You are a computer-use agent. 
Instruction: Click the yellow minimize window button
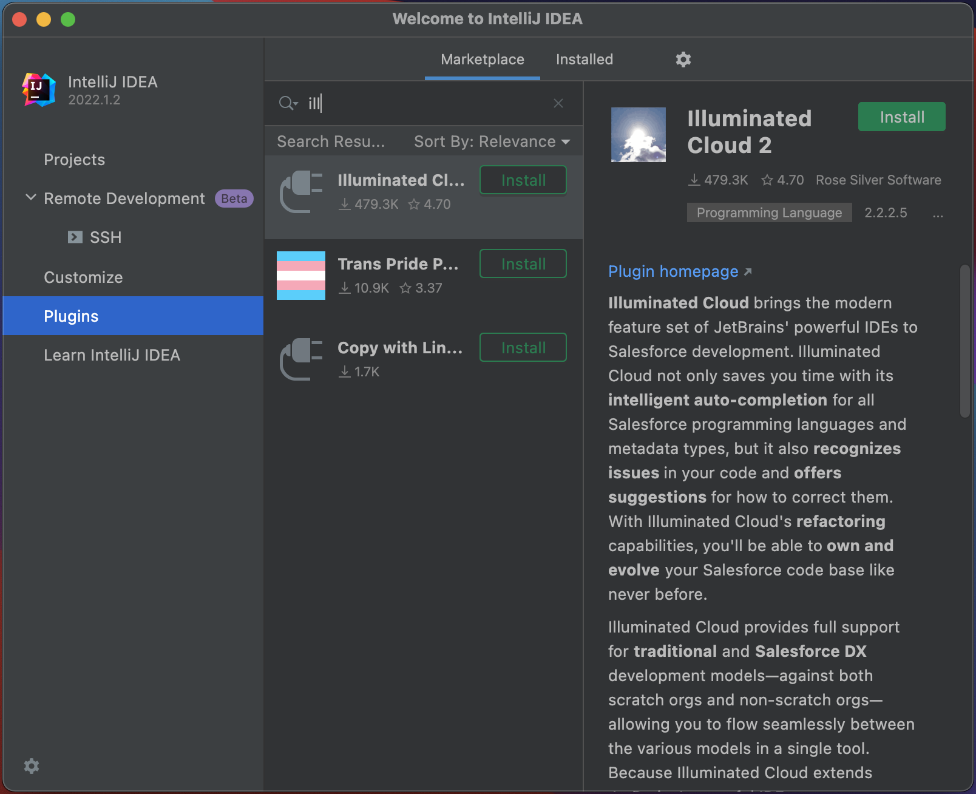pos(44,19)
